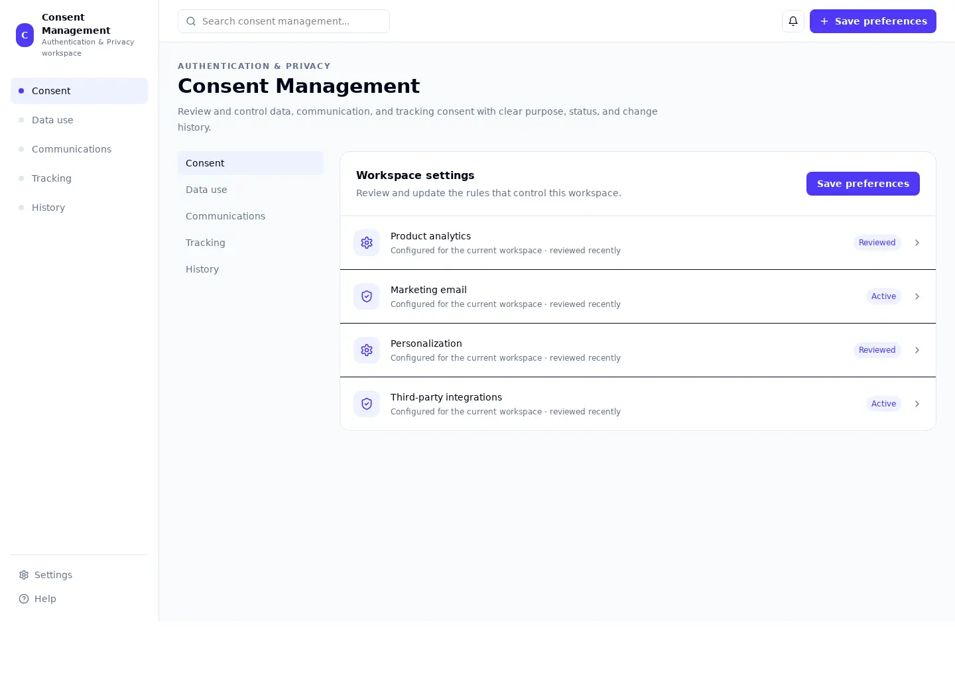This screenshot has width=955, height=679.
Task: Click the purple C workspace logo
Action: click(x=25, y=35)
